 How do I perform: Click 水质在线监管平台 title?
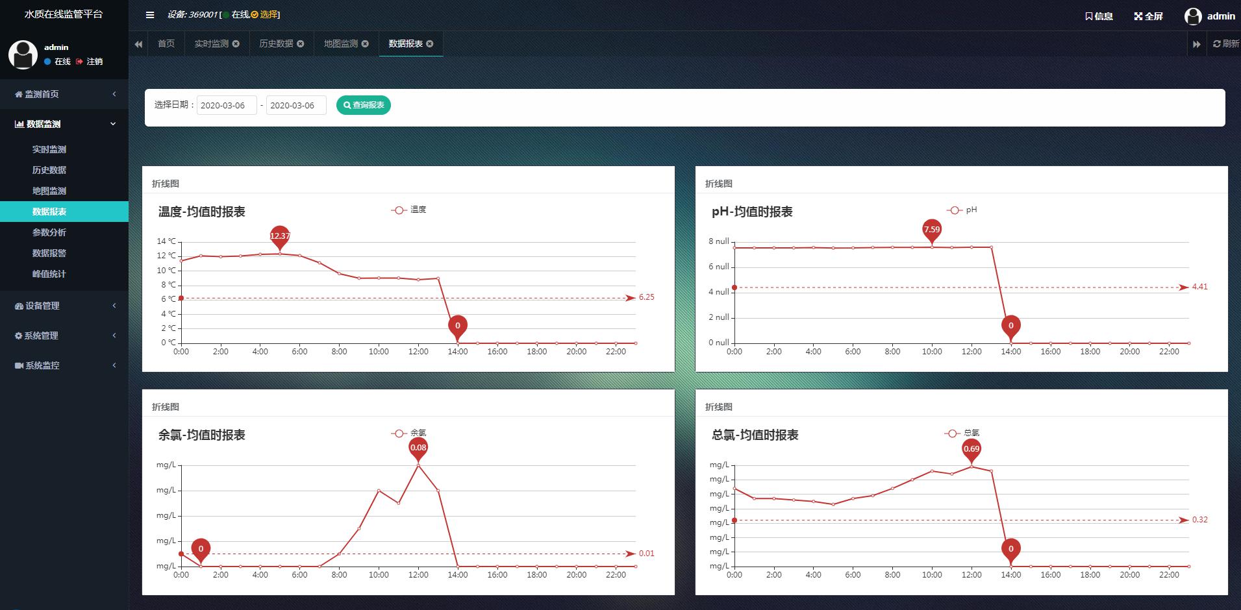(64, 14)
